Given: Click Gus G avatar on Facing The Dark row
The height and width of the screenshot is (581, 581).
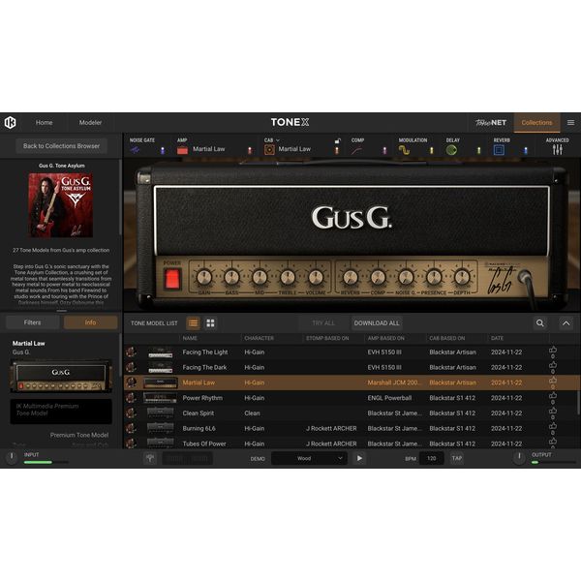Looking at the screenshot, I should [x=131, y=367].
